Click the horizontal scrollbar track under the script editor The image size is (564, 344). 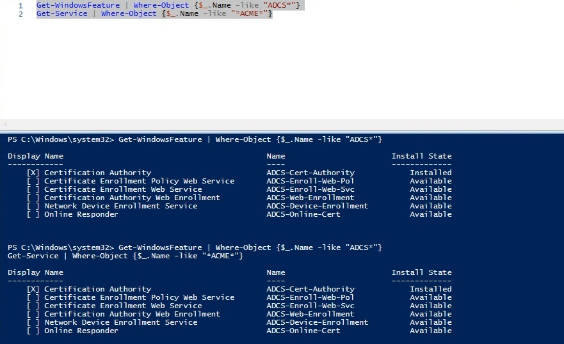pyautogui.click(x=284, y=125)
